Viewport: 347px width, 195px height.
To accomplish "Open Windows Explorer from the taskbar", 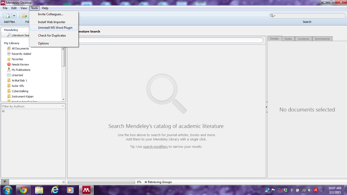I will tap(39, 190).
